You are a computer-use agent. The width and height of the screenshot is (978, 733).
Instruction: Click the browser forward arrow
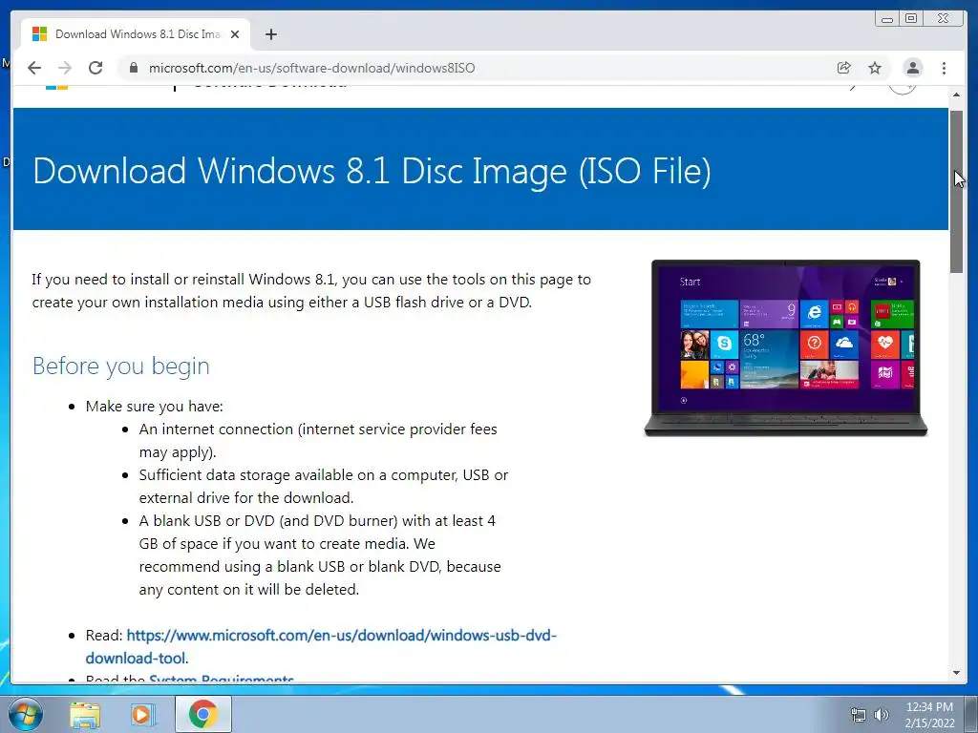tap(65, 68)
